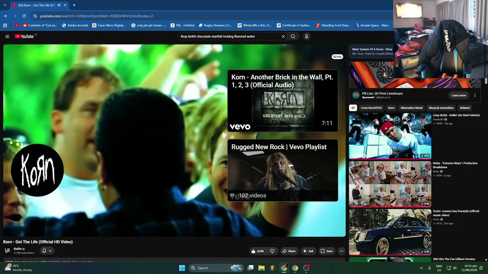Open the 'only jah jah knows' bookmark
The image size is (488, 274).
149,25
